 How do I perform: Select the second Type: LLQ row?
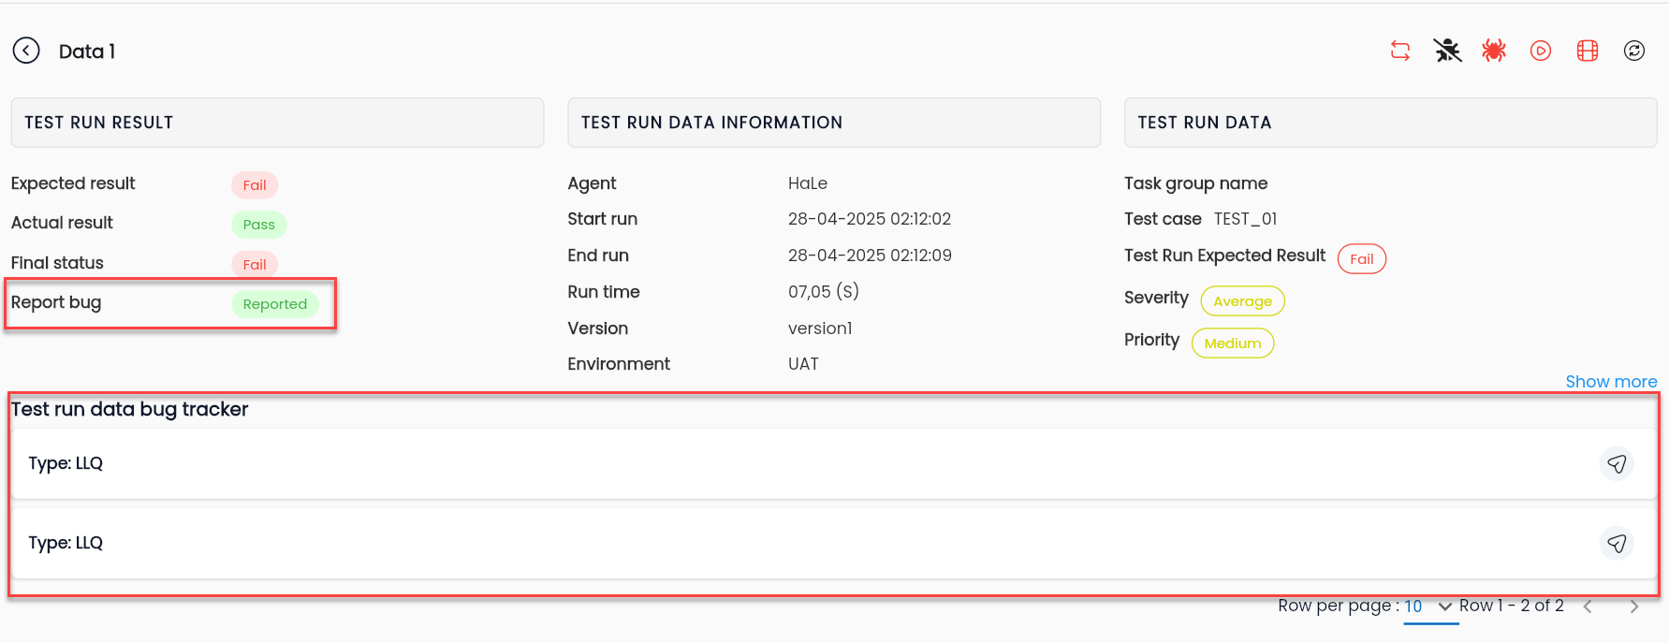pyautogui.click(x=822, y=543)
